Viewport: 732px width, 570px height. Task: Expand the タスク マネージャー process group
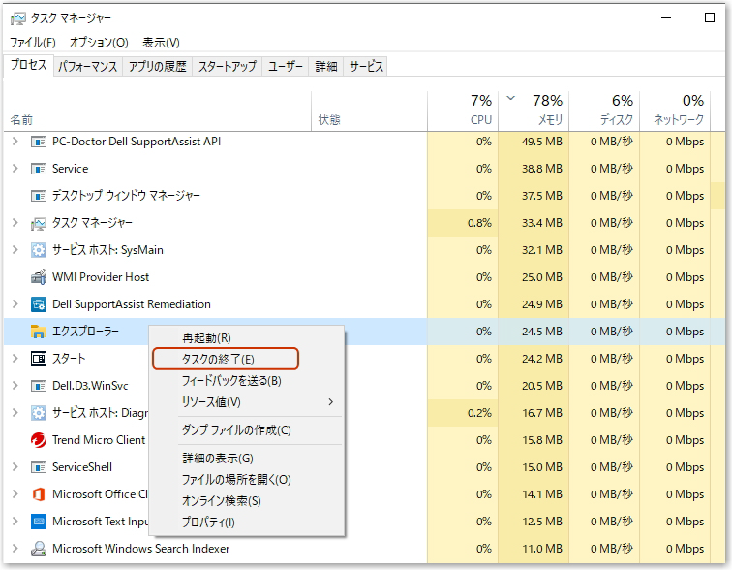pos(15,223)
